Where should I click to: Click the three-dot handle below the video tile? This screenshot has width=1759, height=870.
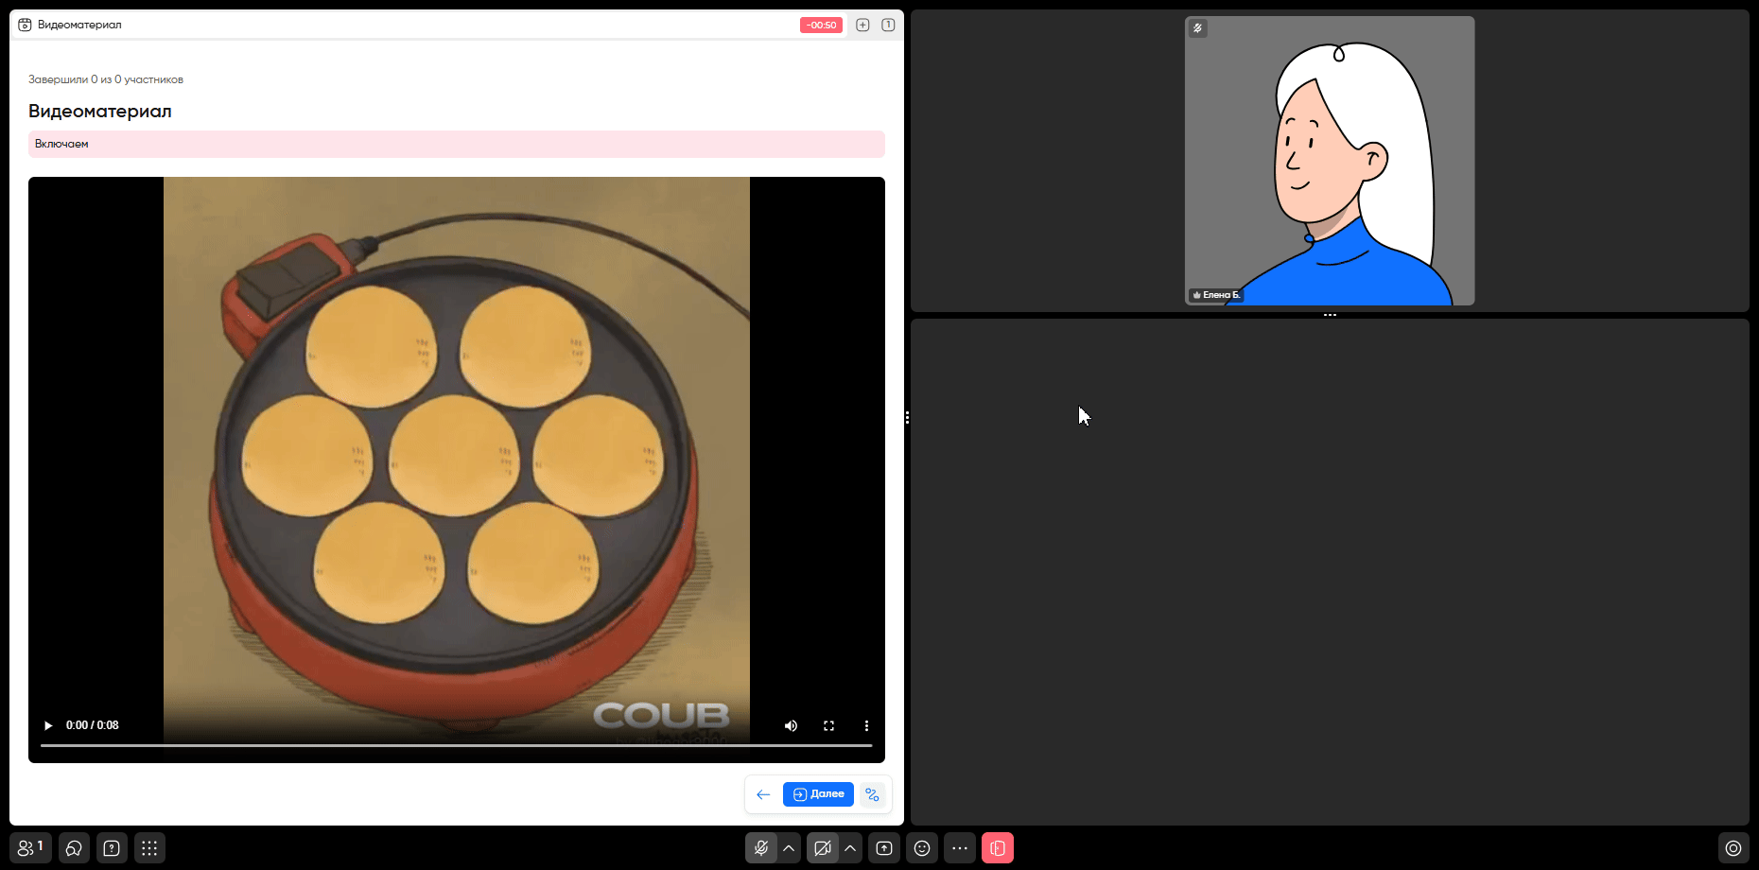(x=1330, y=315)
